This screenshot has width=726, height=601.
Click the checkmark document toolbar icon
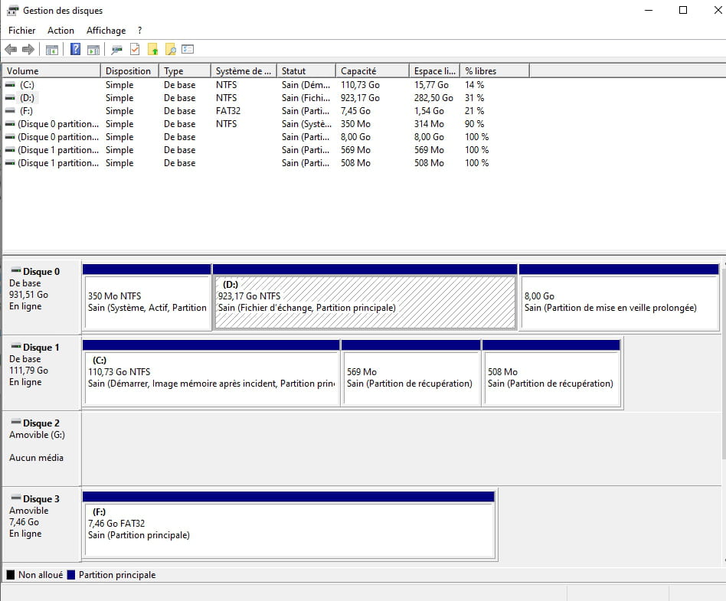[135, 50]
